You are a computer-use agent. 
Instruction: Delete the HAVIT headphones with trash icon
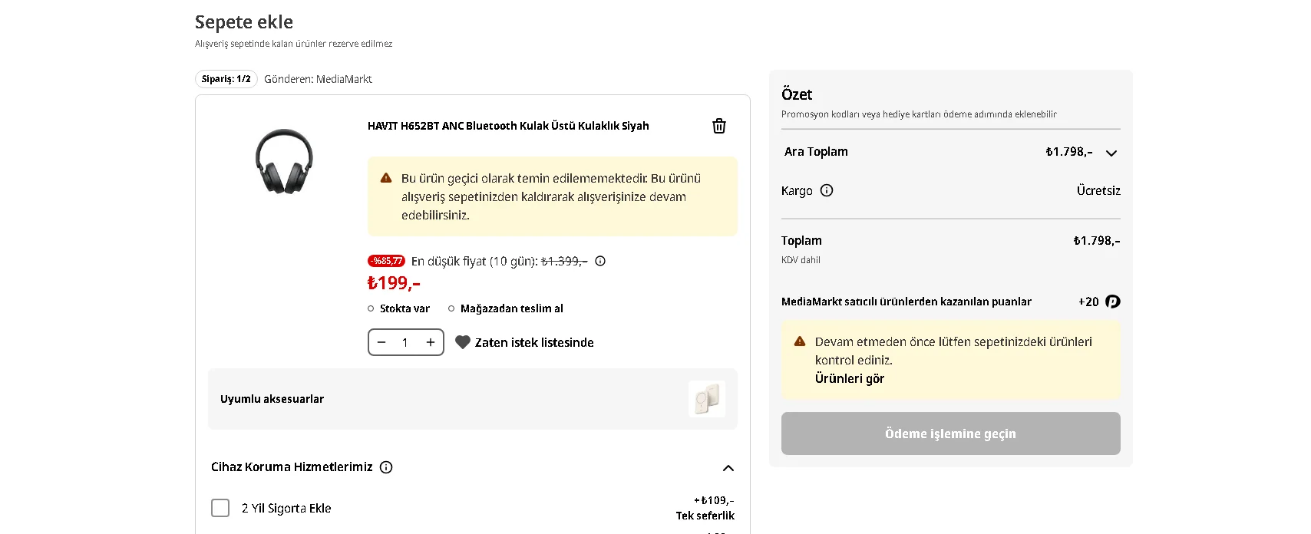click(719, 126)
